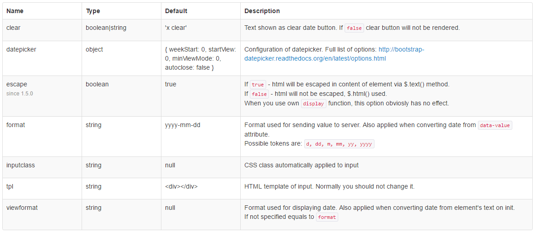Click the yyyy-mm-dd default value

[183, 125]
